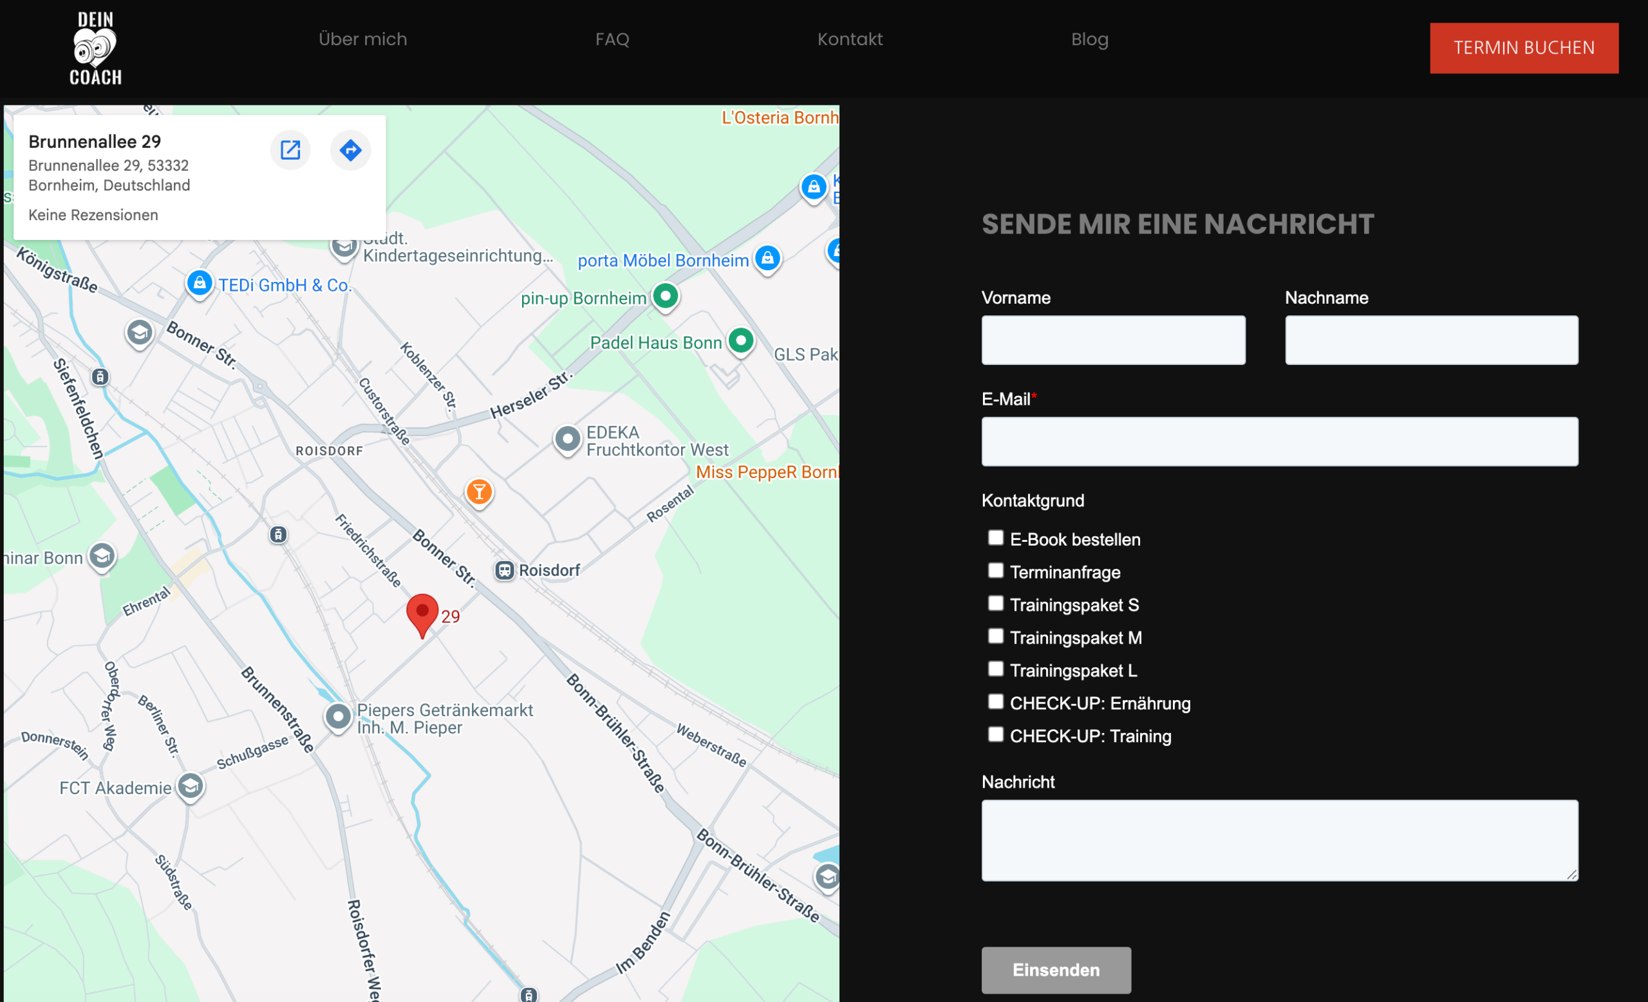1648x1002 pixels.
Task: Go to the FAQ page
Action: [612, 39]
